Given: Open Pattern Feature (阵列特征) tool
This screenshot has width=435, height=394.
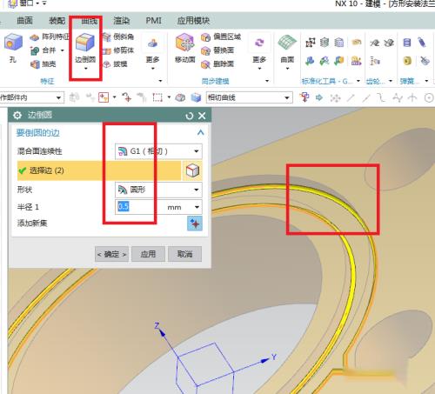Looking at the screenshot, I should (50, 37).
